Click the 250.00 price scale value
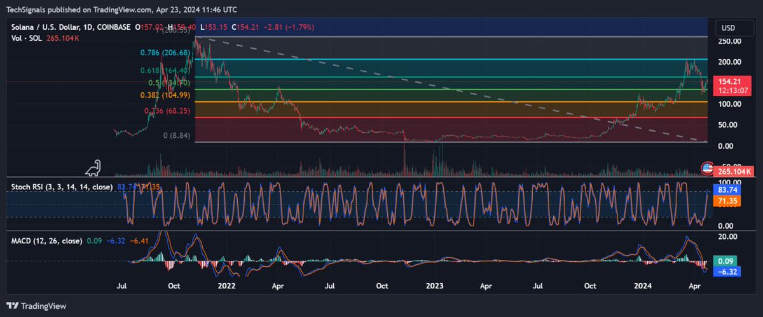The image size is (763, 317). (729, 41)
